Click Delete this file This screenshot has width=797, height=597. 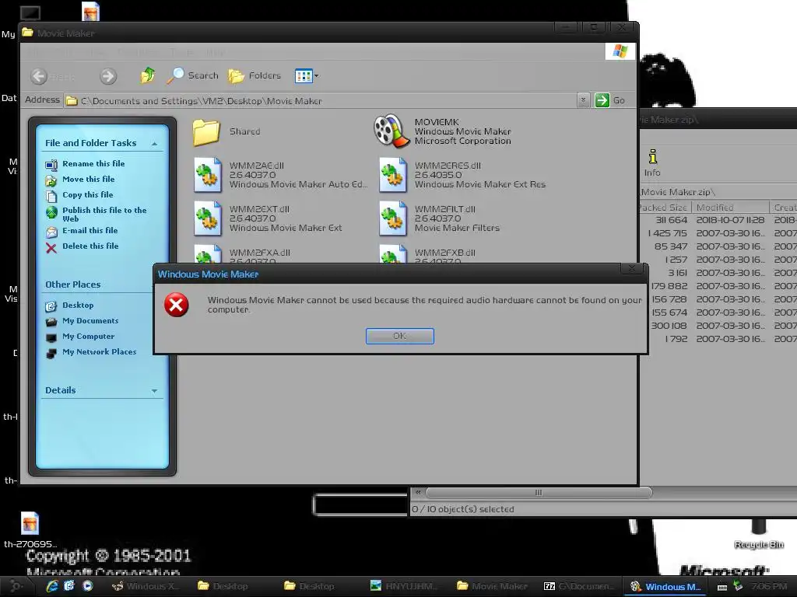pos(90,246)
